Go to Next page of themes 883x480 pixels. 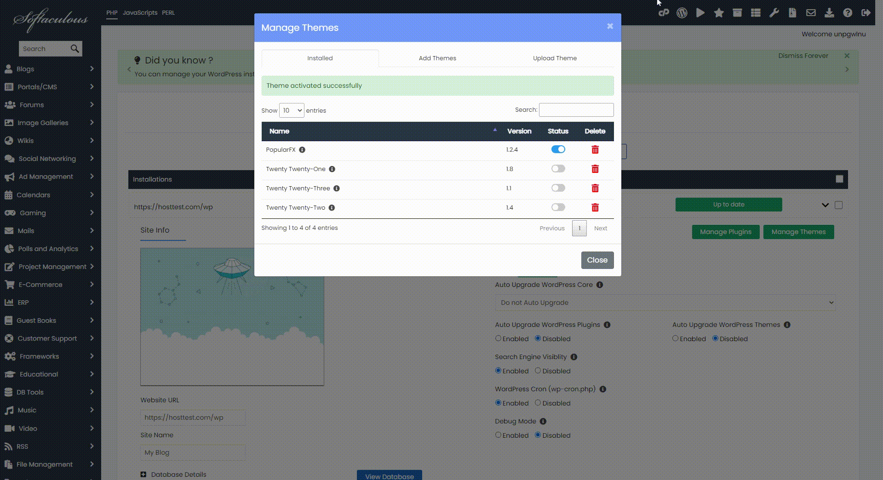click(x=600, y=229)
